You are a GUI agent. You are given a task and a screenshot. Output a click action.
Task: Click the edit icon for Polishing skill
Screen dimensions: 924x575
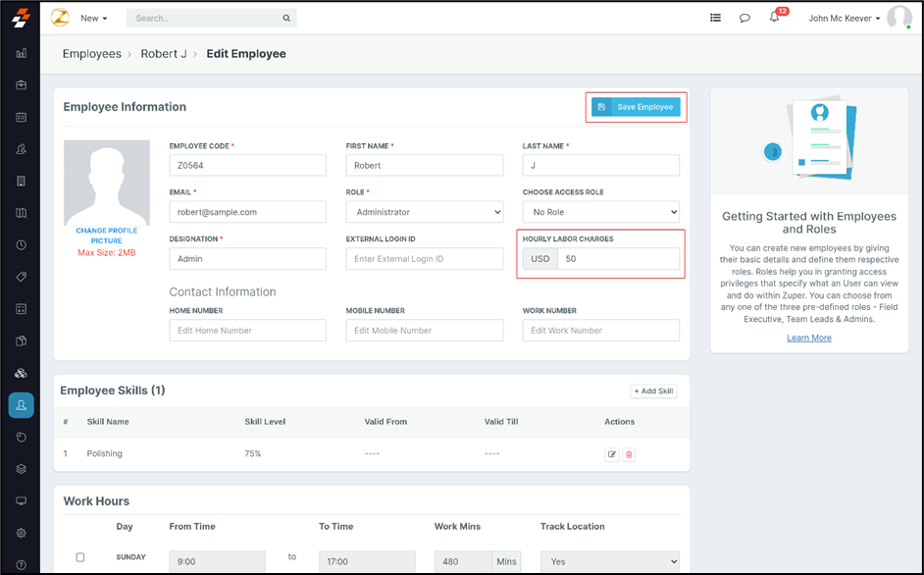click(612, 454)
